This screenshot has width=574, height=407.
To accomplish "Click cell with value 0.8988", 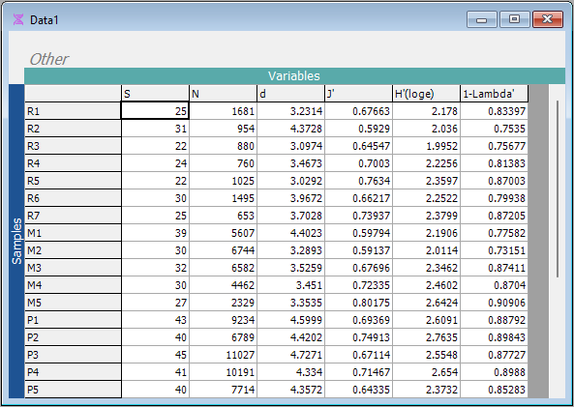I will 494,372.
